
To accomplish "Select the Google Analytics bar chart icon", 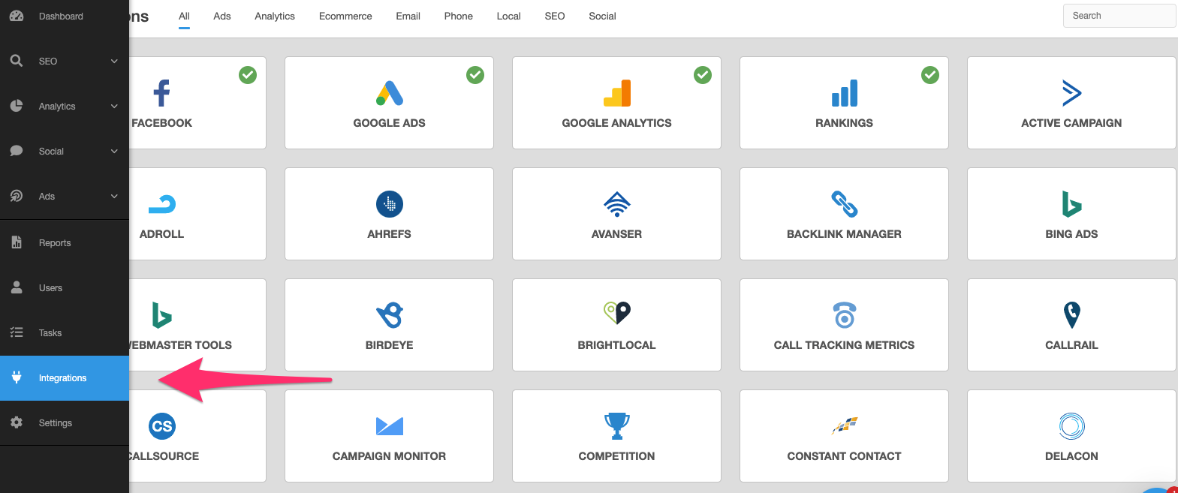I will pos(617,93).
